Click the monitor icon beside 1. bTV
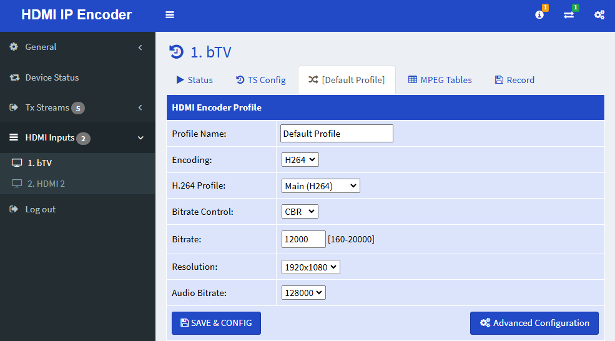Image resolution: width=615 pixels, height=341 pixels. pos(17,163)
